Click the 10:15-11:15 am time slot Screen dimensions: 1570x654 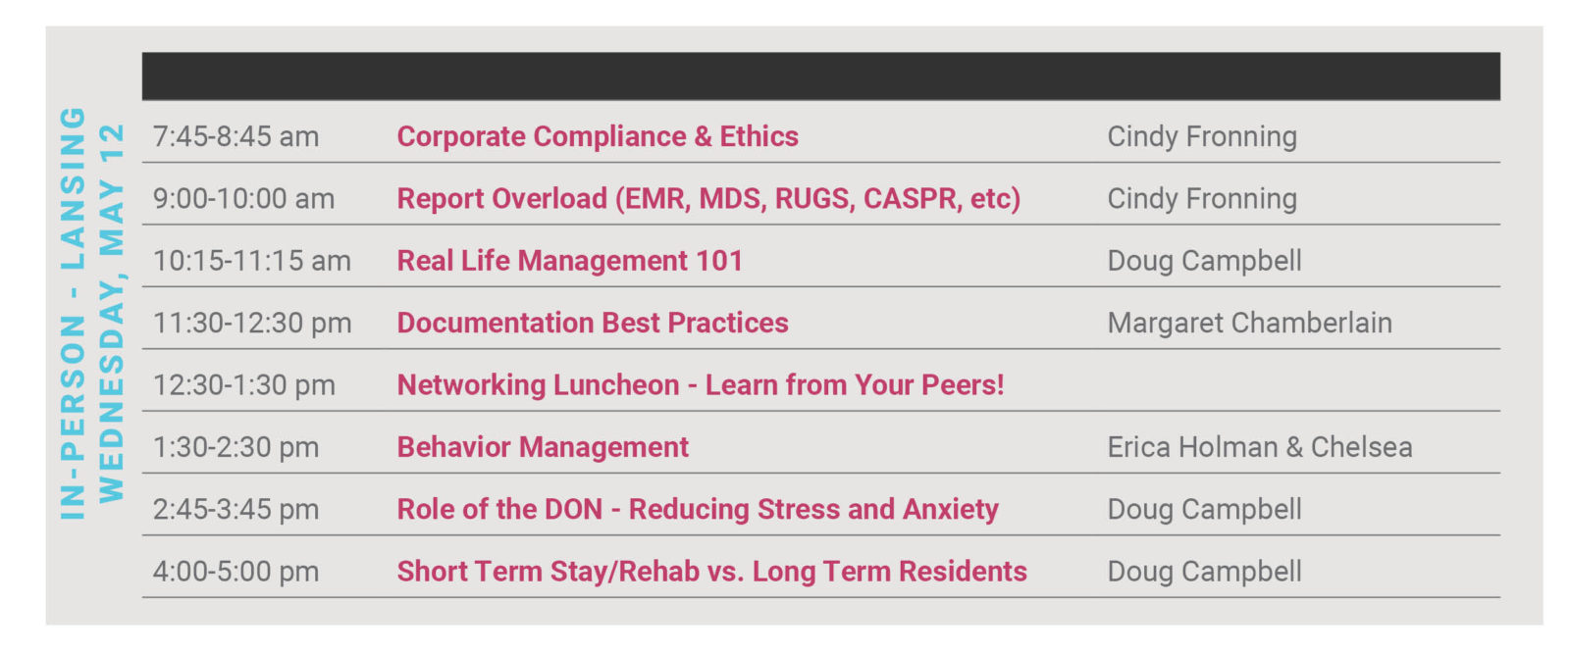pos(251,261)
